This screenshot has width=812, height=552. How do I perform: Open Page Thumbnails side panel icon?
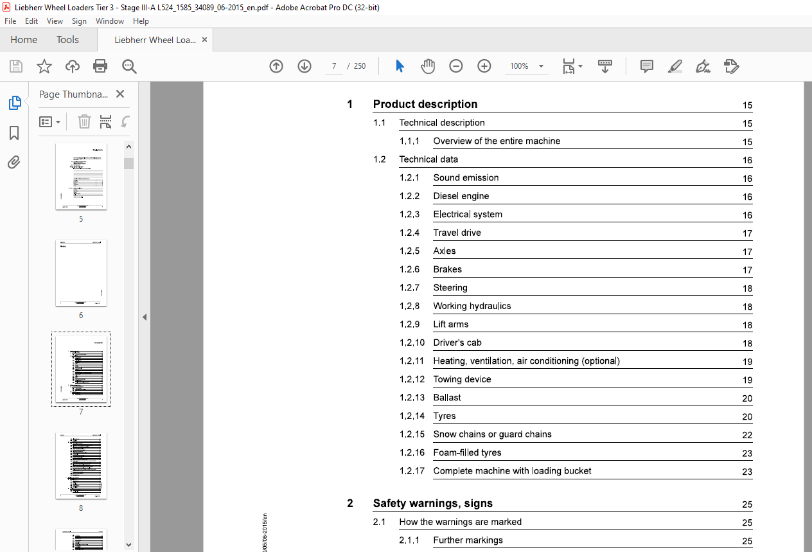pos(14,103)
